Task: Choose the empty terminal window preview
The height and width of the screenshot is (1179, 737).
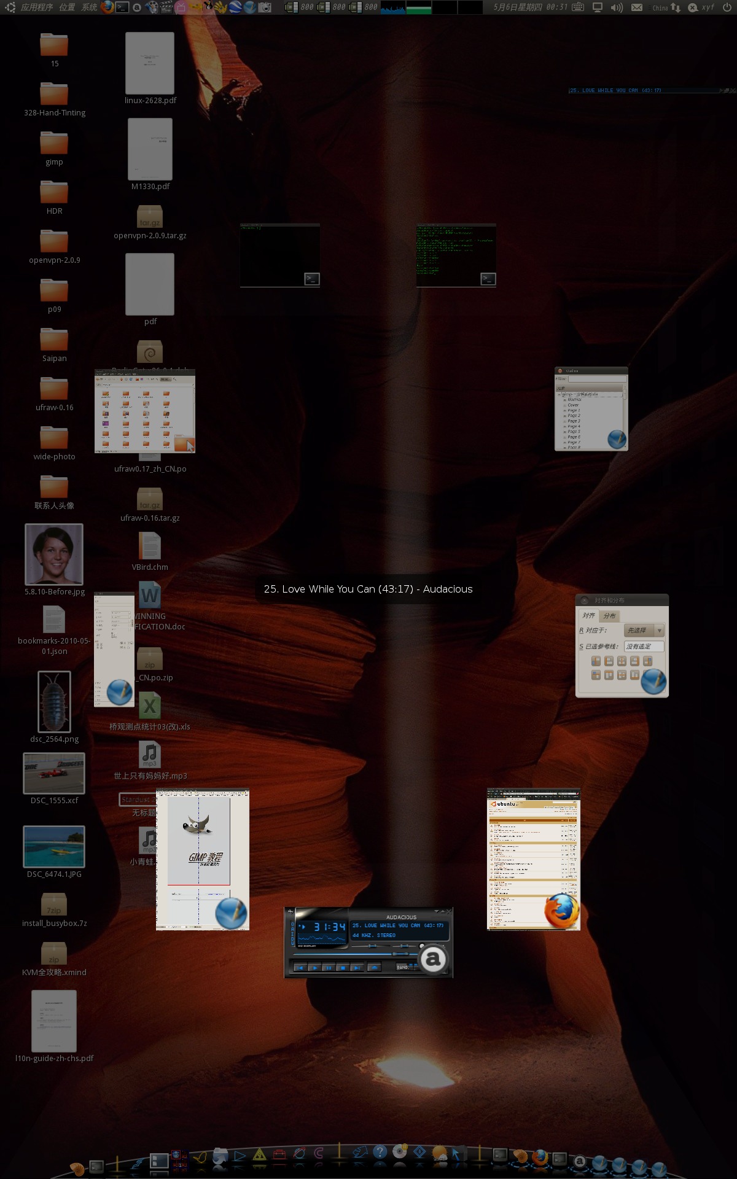Action: [280, 255]
